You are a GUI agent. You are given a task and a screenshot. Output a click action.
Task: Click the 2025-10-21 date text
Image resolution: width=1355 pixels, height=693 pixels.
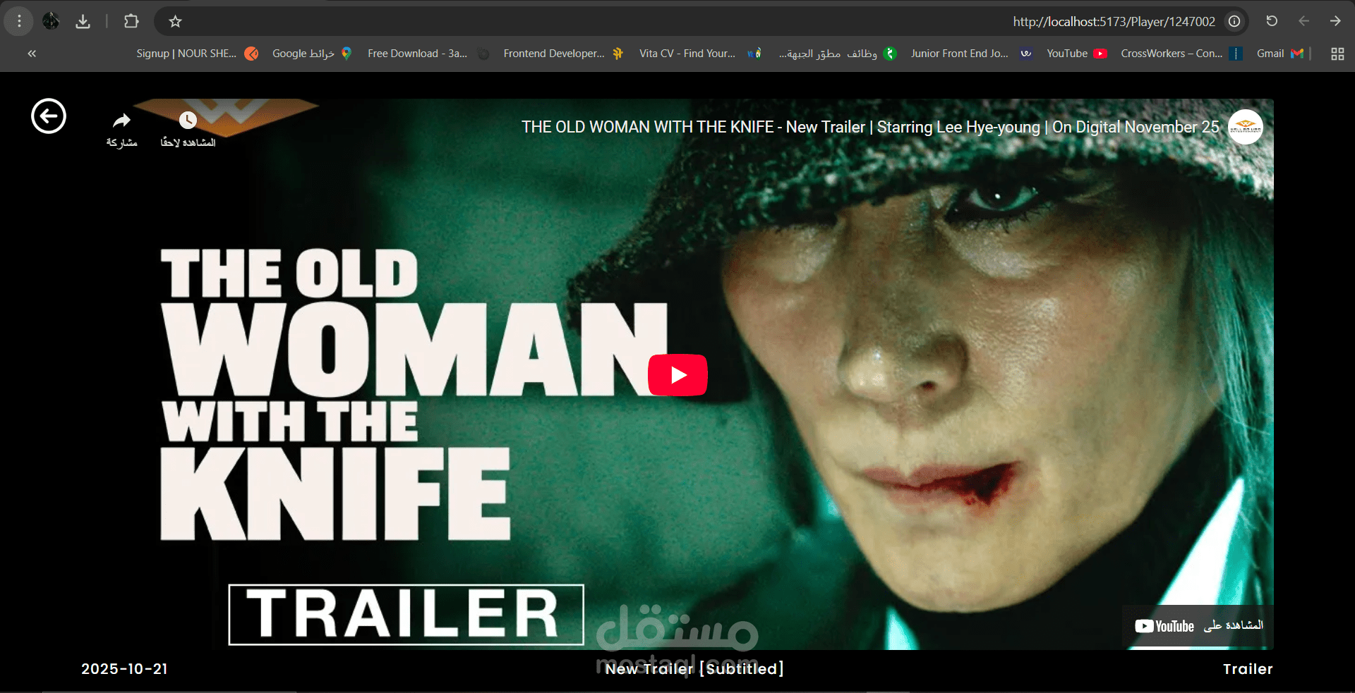click(124, 669)
